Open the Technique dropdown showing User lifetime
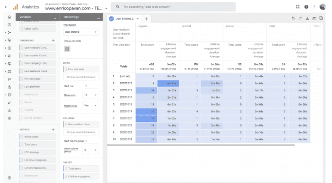Image resolution: width=332 pixels, height=183 pixels. (x=81, y=32)
